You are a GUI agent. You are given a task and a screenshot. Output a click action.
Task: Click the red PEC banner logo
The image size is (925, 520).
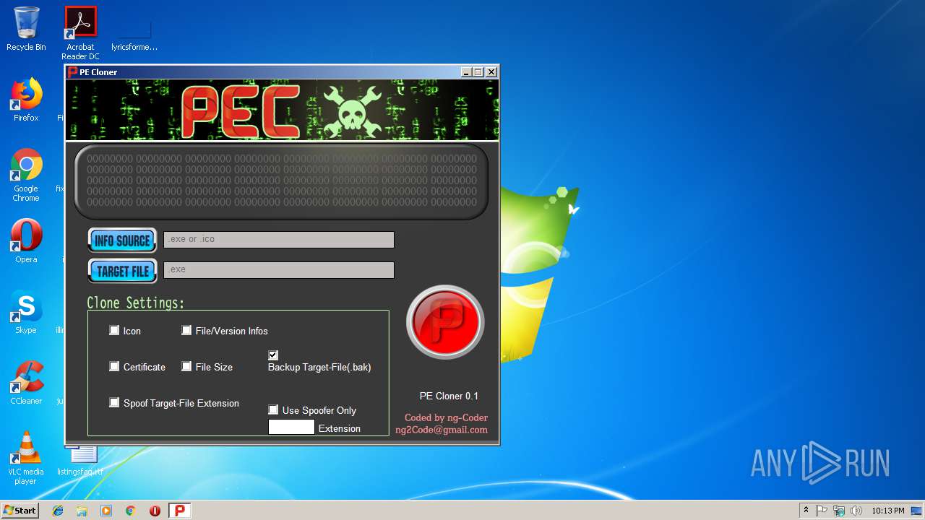tap(240, 111)
